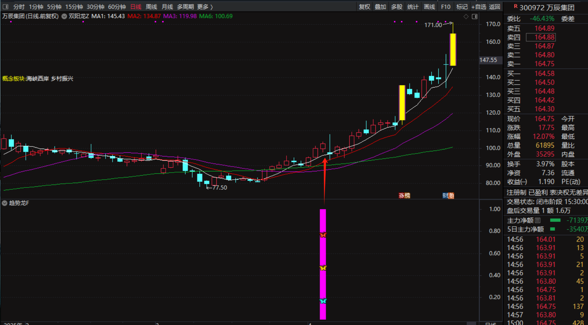Image resolution: width=588 pixels, height=325 pixels.
Task: Expand the 趋势龙F indicator dropdown
Action: pyautogui.click(x=4, y=203)
